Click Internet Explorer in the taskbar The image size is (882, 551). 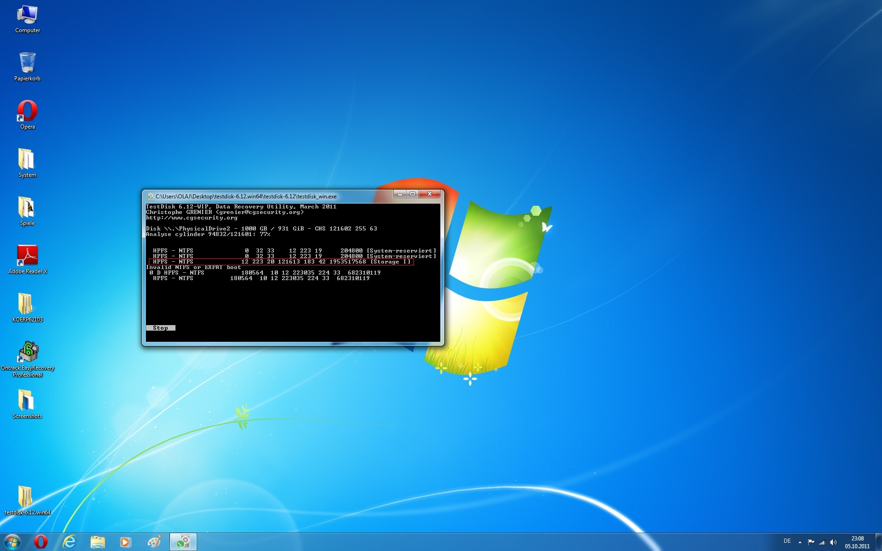(69, 542)
